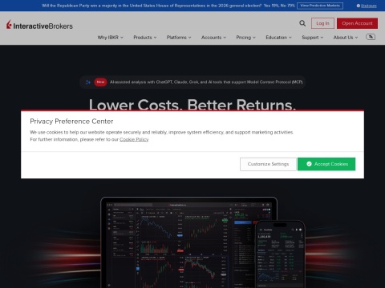The image size is (385, 288).
Task: Click the Lower Costs, Better Returns headline
Action: point(192,104)
